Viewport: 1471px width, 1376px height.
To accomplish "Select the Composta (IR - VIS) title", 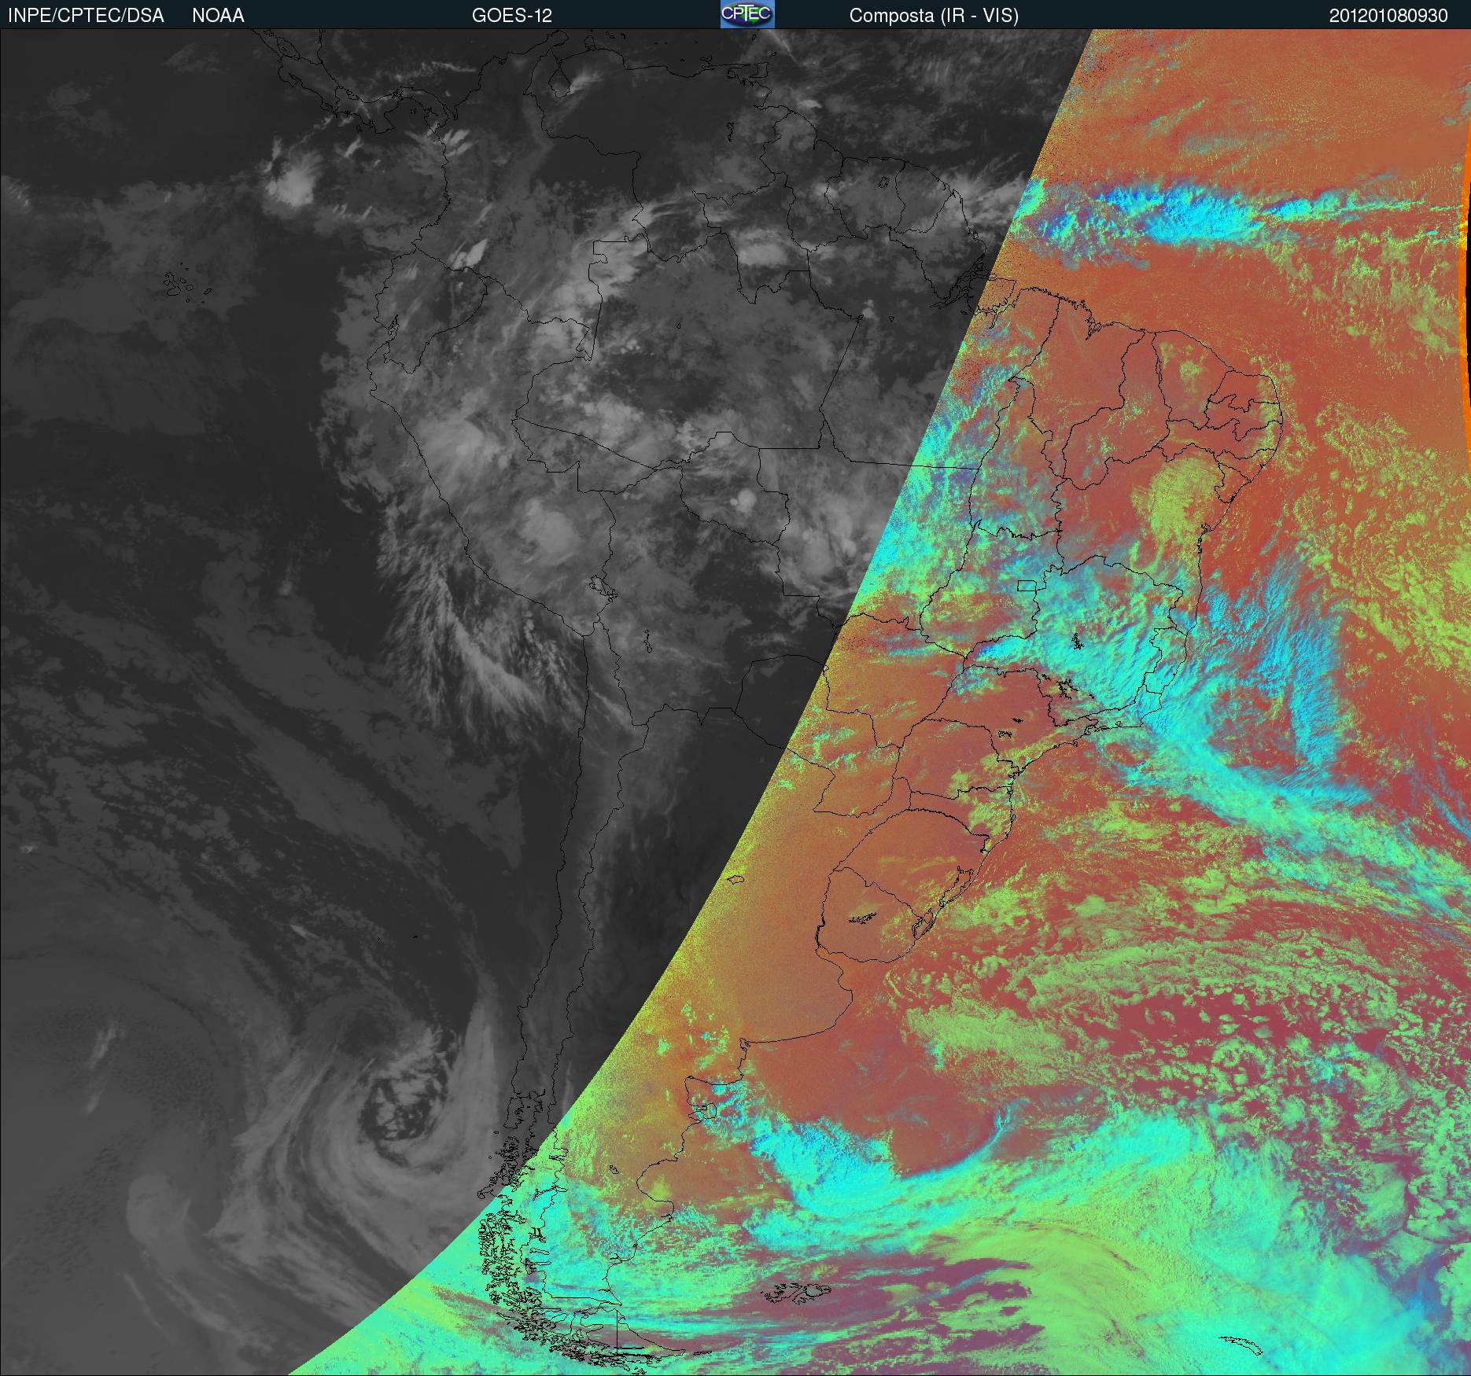I will tap(934, 16).
